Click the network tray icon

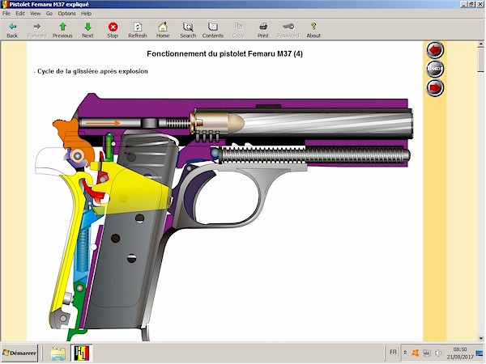pyautogui.click(x=427, y=353)
